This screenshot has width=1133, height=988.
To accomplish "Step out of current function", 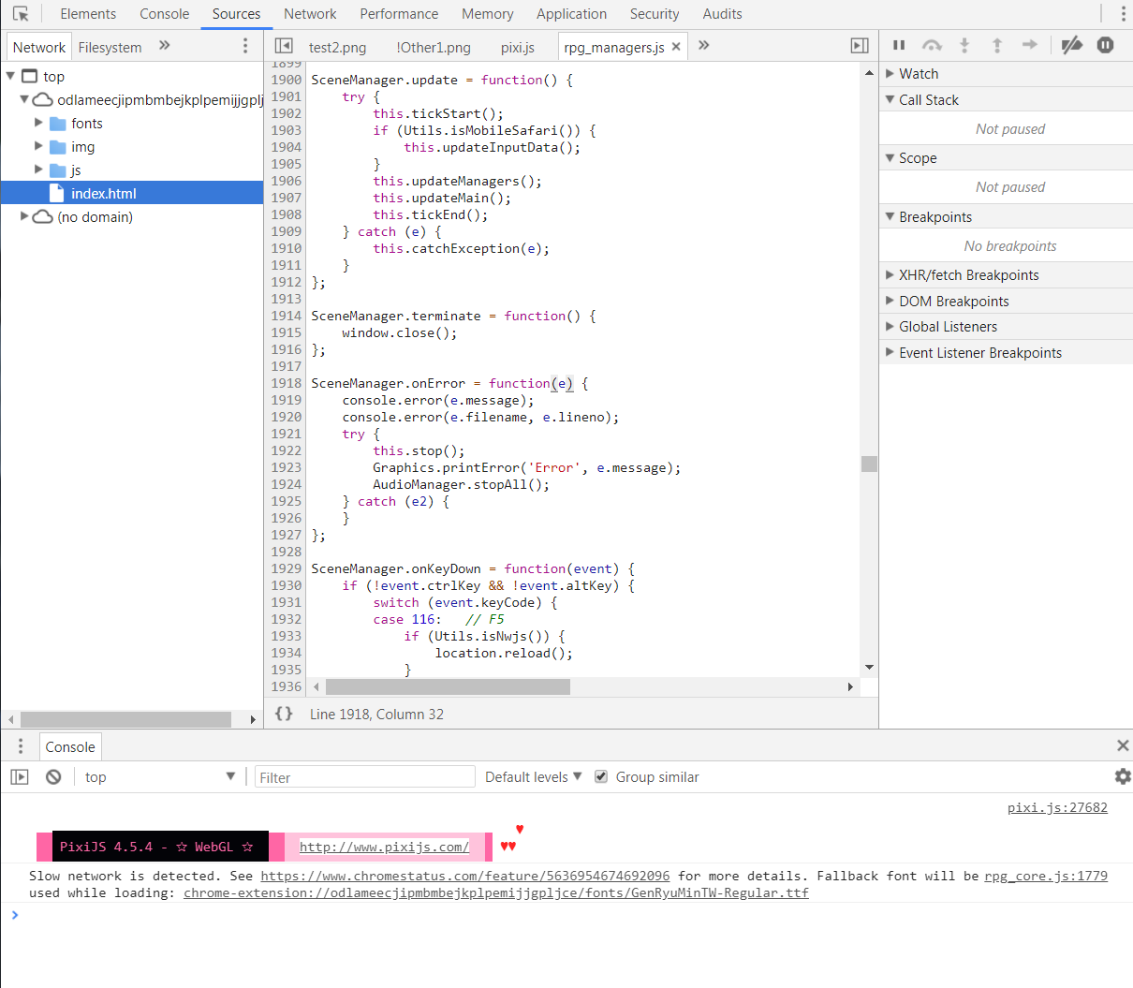I will click(997, 45).
